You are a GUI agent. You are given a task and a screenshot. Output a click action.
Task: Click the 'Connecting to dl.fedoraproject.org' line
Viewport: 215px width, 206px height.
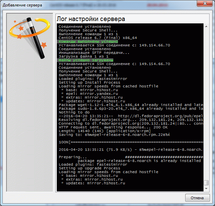pyautogui.click(x=131, y=124)
